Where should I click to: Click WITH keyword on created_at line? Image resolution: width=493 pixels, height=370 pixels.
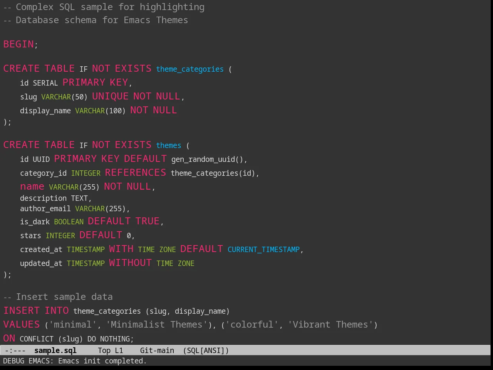coord(121,249)
